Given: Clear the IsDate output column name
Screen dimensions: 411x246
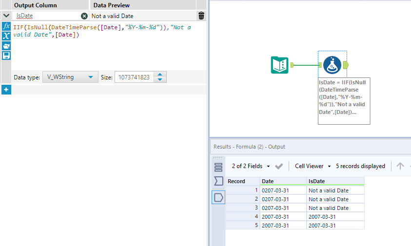Looking at the screenshot, I should click(84, 16).
